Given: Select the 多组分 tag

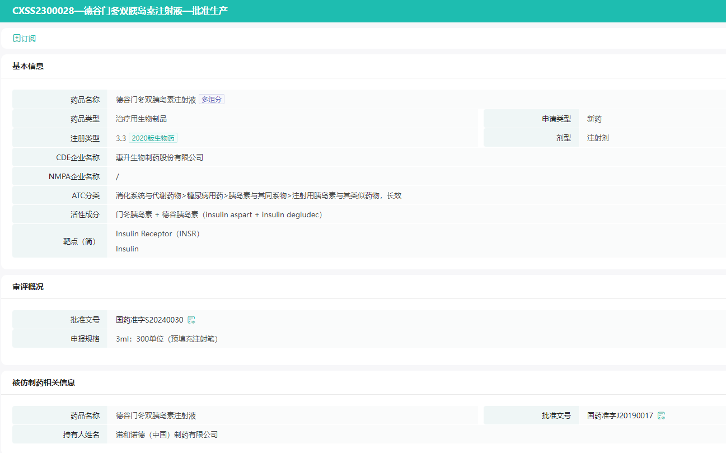Looking at the screenshot, I should 212,100.
